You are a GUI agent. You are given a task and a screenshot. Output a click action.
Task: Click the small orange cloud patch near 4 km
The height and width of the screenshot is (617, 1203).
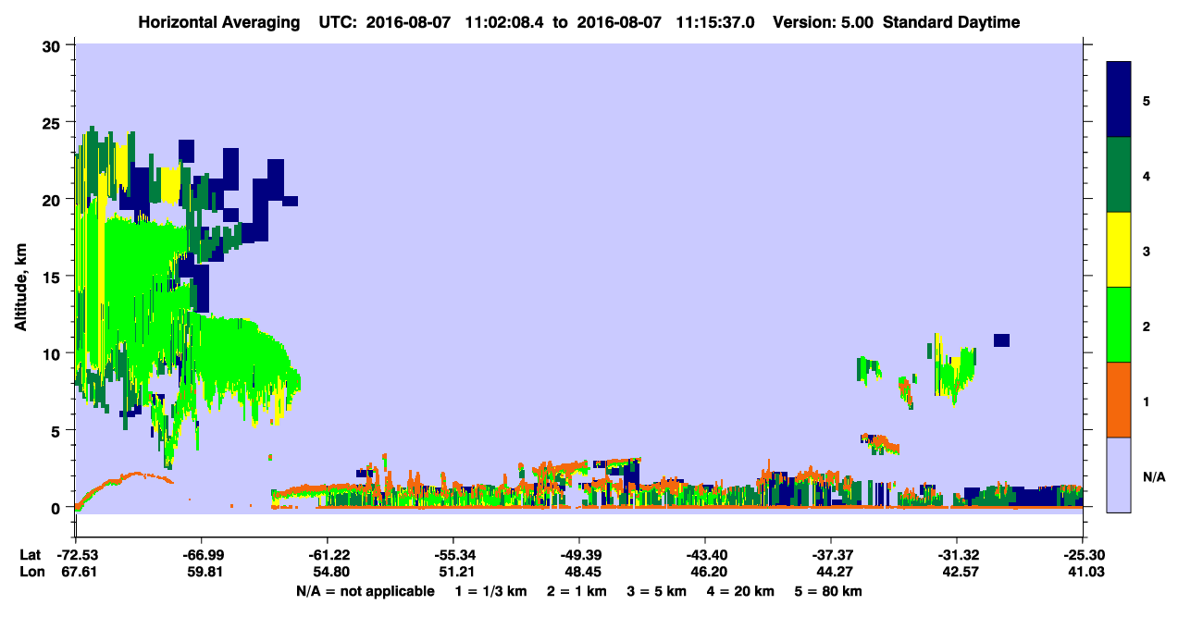881,443
